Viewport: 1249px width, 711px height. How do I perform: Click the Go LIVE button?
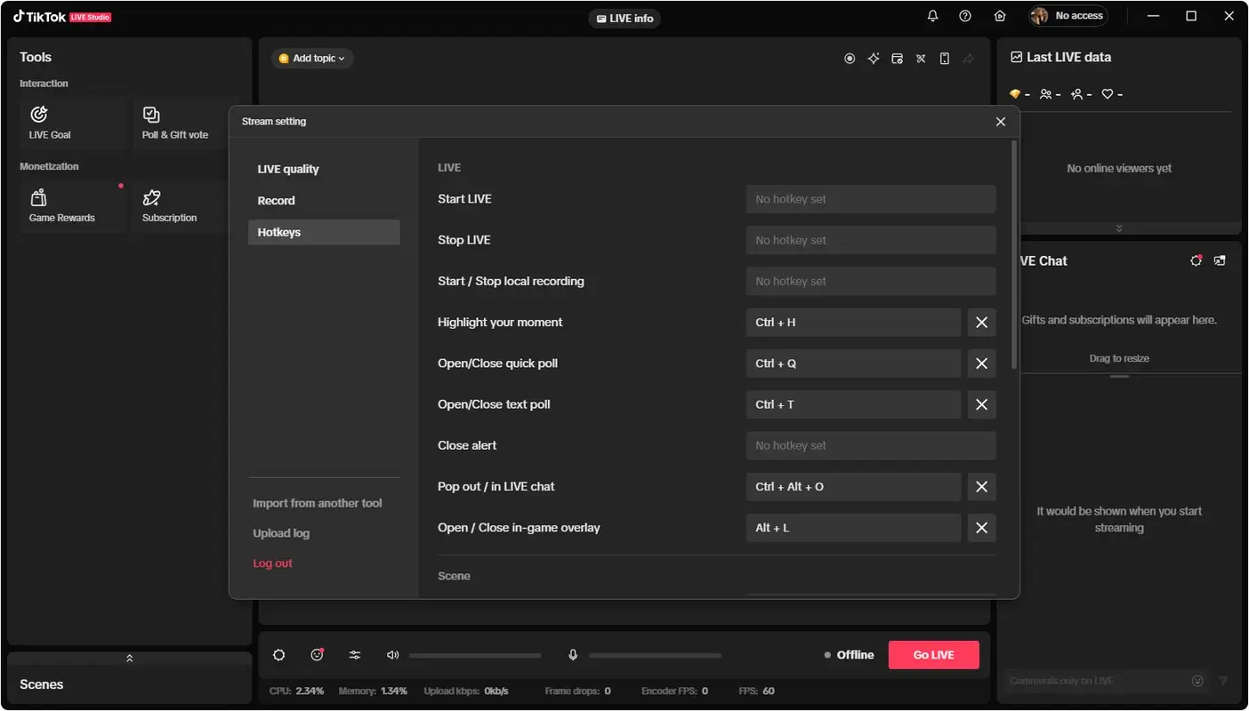tap(933, 654)
